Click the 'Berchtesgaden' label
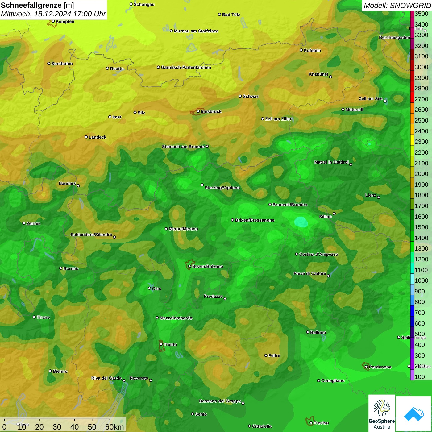432x432 pixels. (x=394, y=37)
